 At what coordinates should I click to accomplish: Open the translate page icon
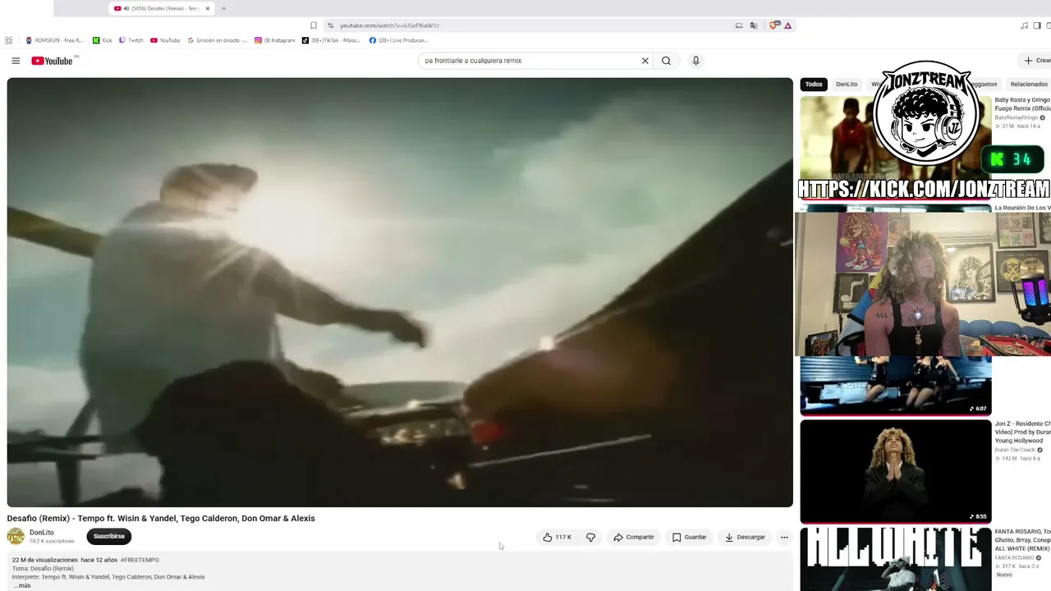753,25
